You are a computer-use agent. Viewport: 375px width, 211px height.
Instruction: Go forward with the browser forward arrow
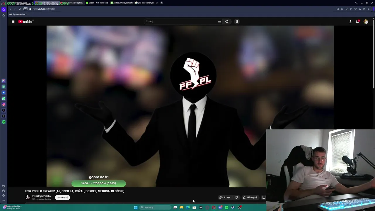[x=15, y=9]
